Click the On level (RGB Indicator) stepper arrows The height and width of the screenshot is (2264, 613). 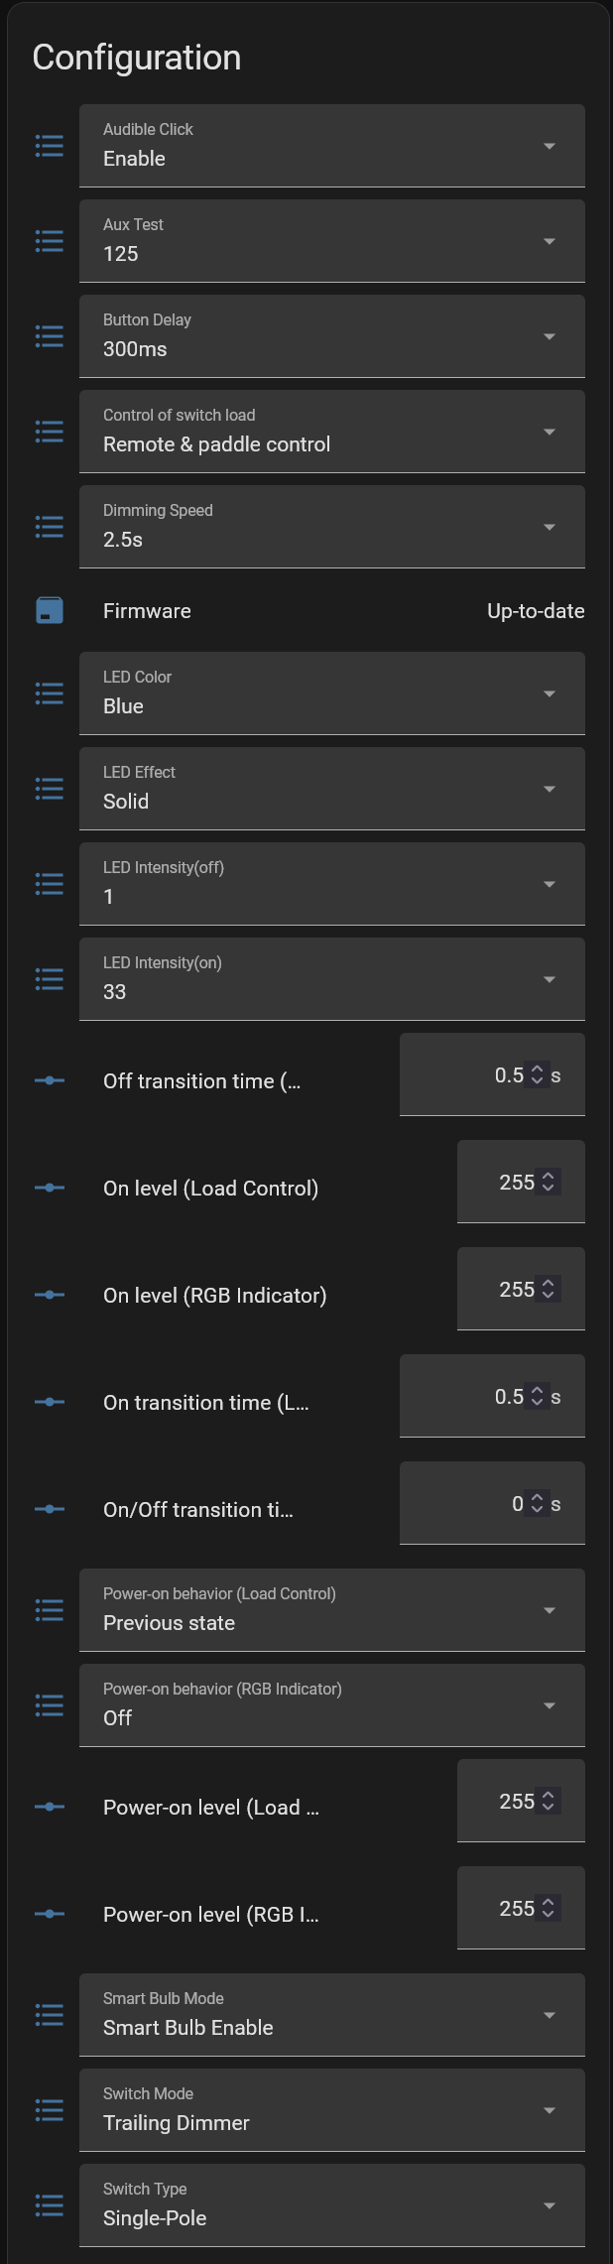point(549,1289)
